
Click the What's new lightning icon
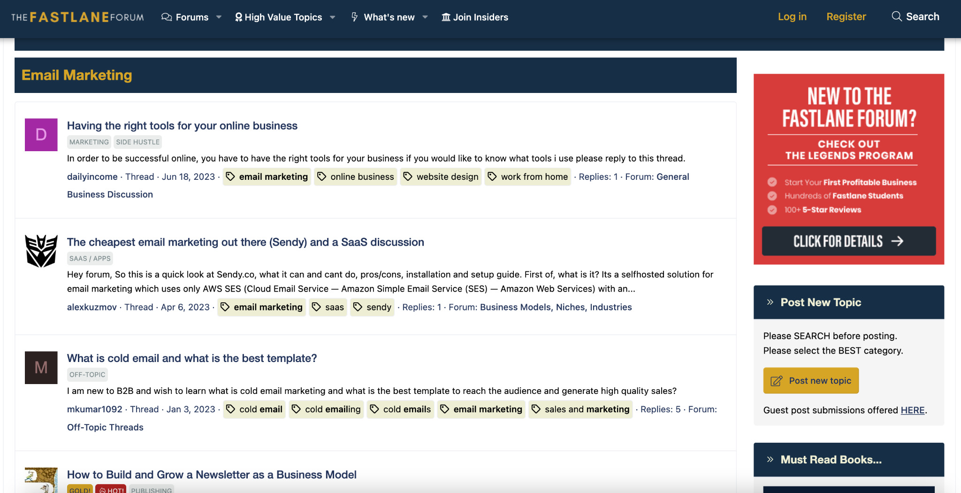[x=355, y=17]
